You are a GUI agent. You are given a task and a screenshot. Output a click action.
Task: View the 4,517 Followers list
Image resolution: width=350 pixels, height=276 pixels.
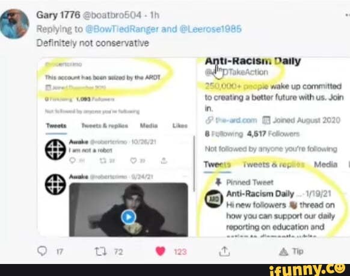[273, 134]
